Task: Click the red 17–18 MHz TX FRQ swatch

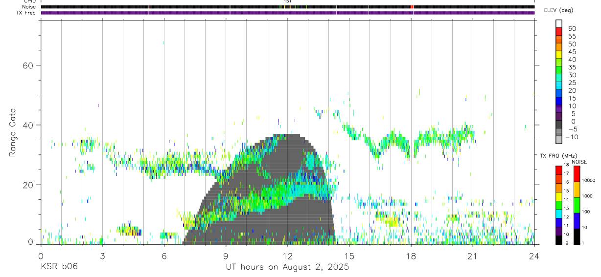Action: (x=559, y=170)
